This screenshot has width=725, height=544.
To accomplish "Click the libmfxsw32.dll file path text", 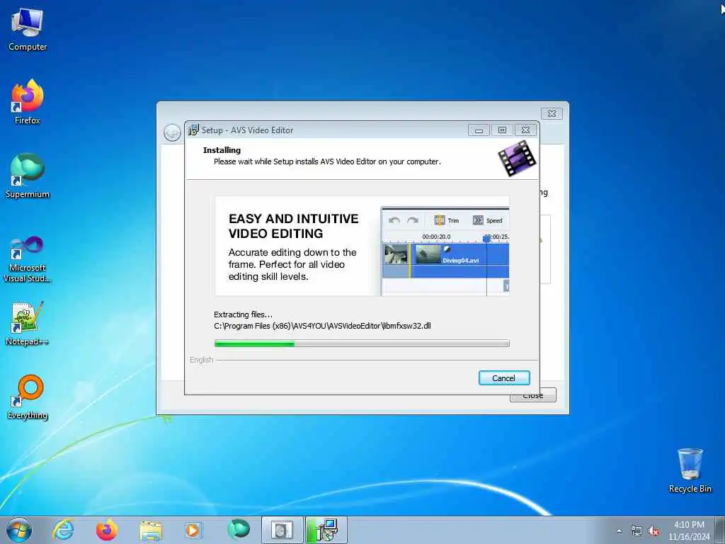I will 322,326.
